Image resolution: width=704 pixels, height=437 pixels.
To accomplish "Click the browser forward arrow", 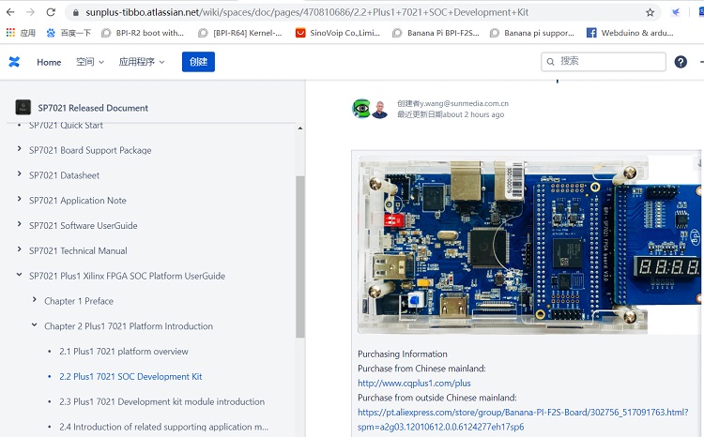I will [x=30, y=12].
